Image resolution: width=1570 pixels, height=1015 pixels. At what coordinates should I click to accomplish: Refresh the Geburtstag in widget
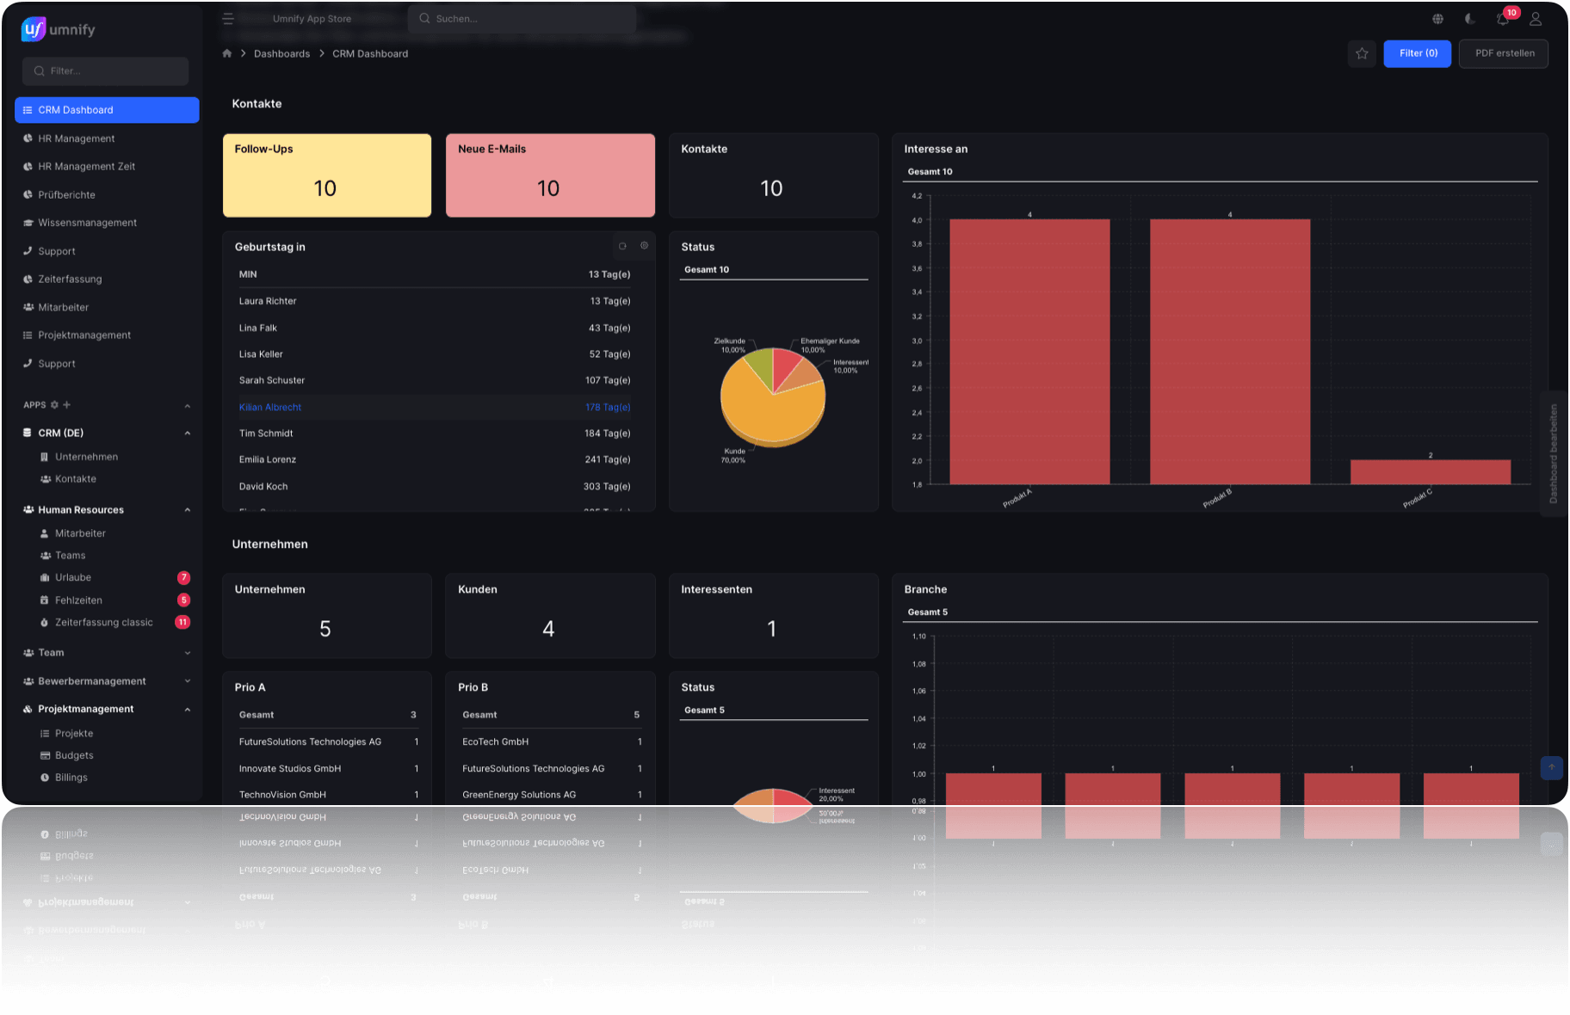pyautogui.click(x=622, y=246)
